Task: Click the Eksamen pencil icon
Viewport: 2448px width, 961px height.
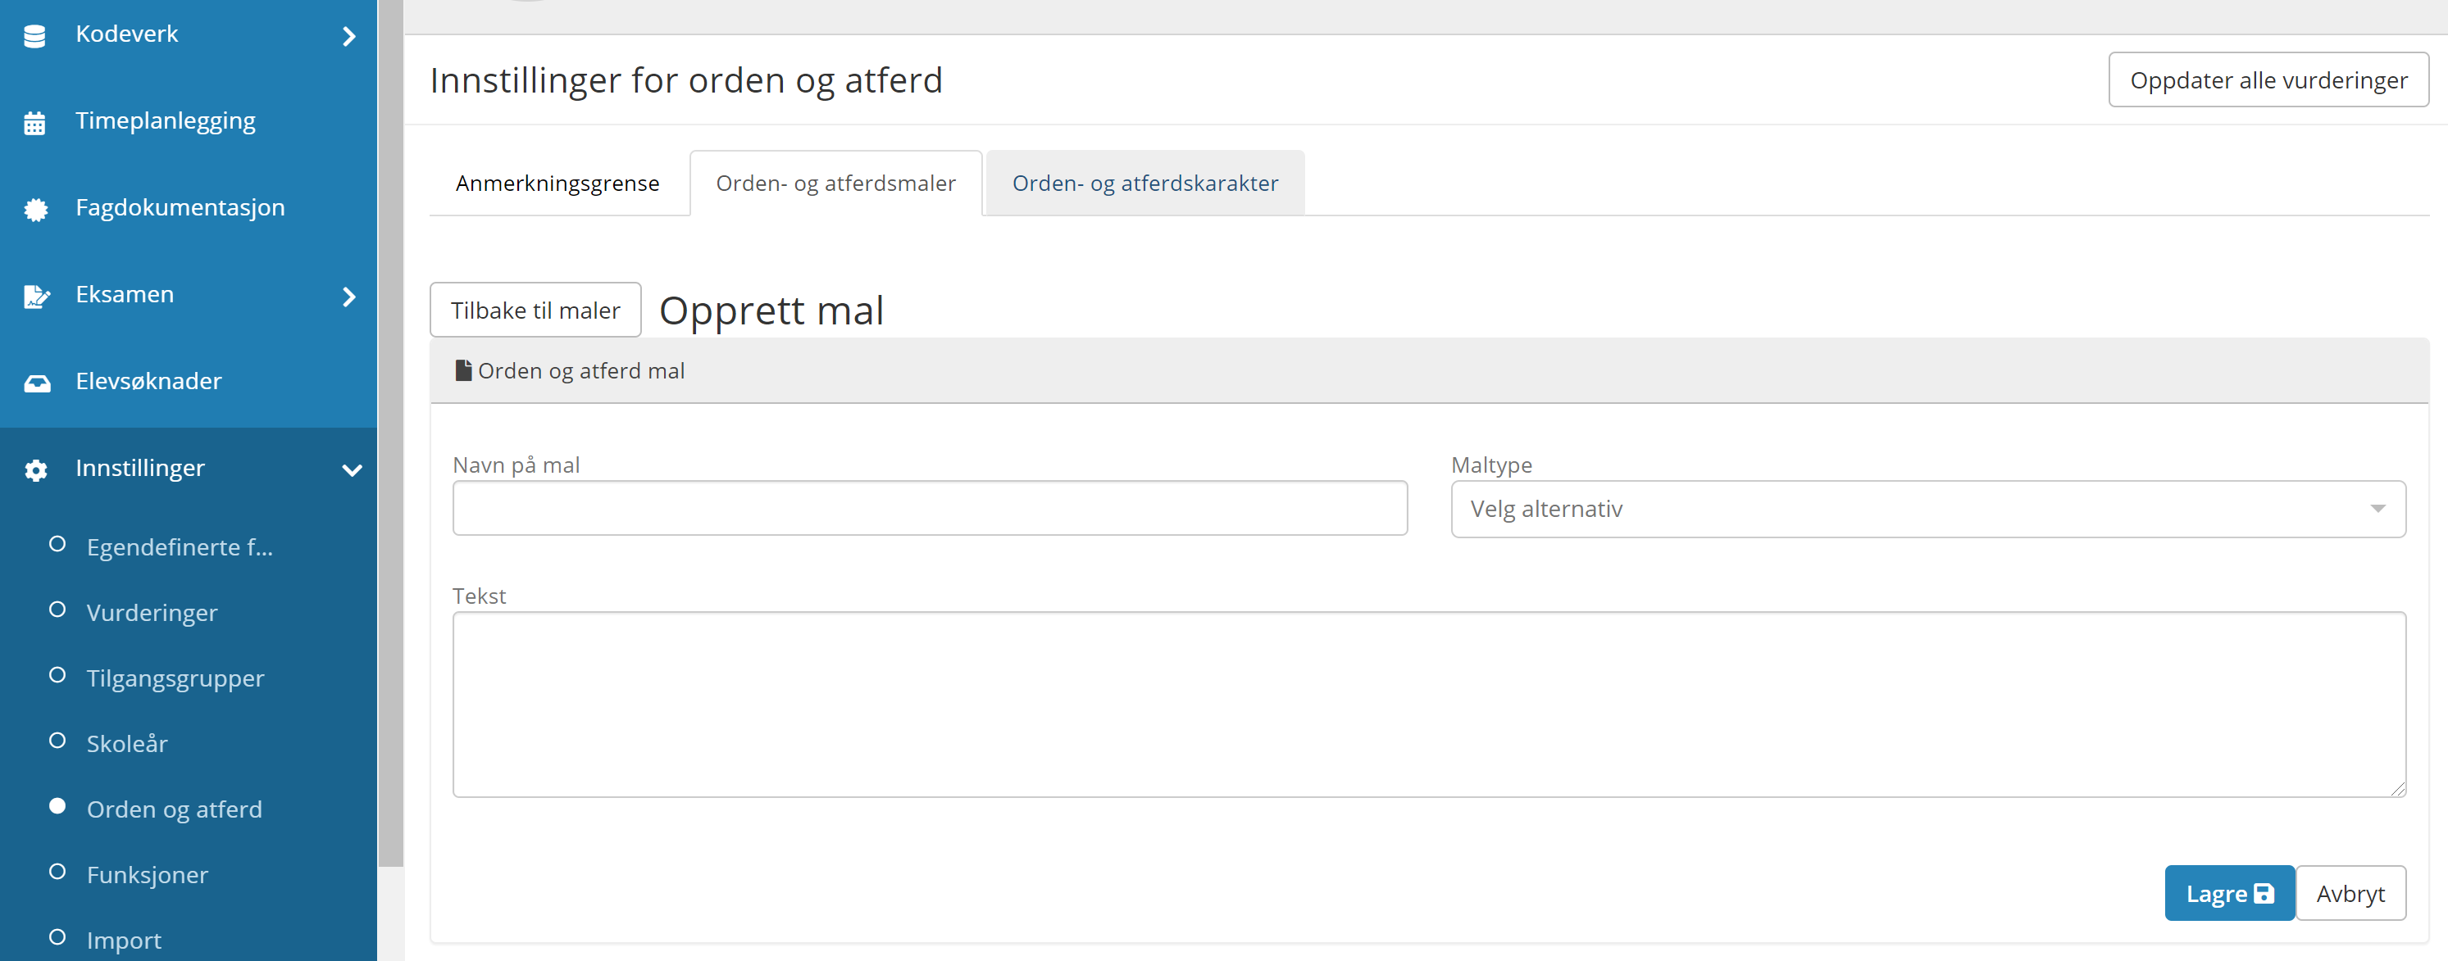Action: tap(37, 297)
